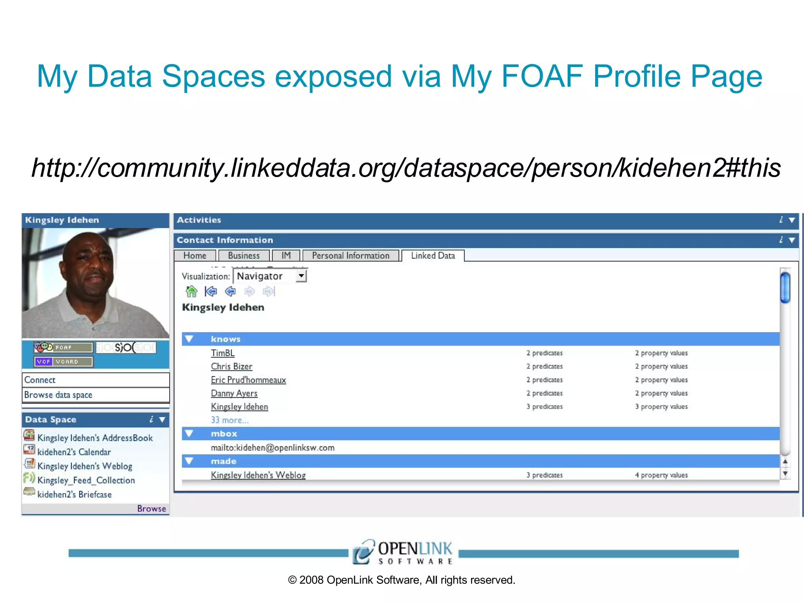Open Kingsley Idehen's Weblog in Data Space
Viewport: 804px width, 603px height.
tap(85, 466)
